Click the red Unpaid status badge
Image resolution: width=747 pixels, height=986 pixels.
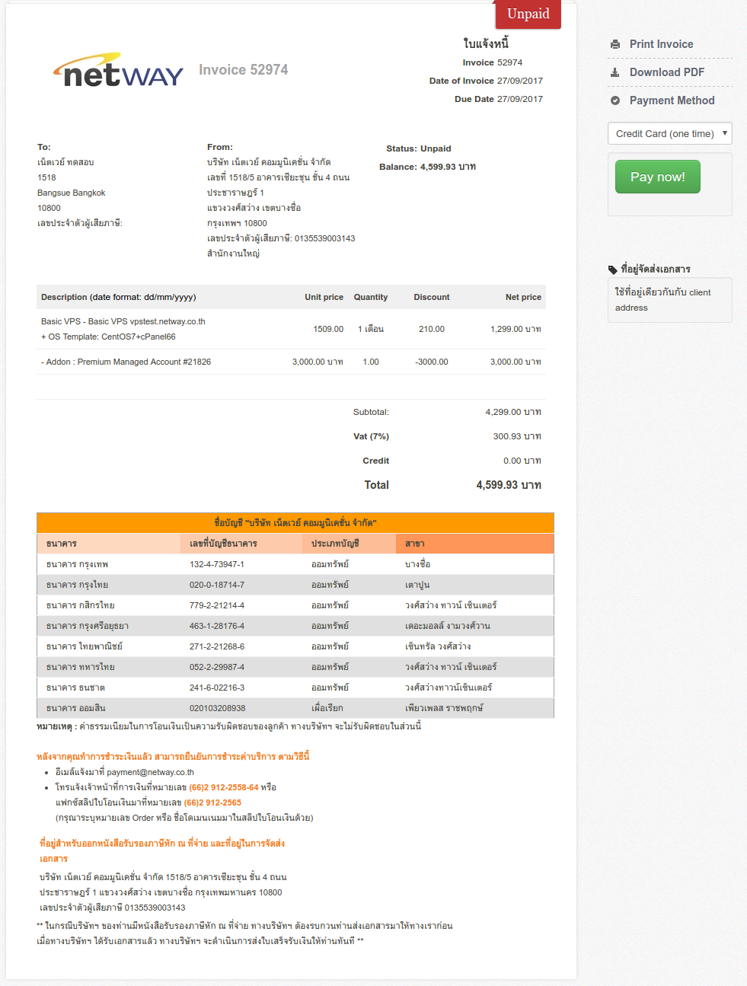pyautogui.click(x=528, y=14)
